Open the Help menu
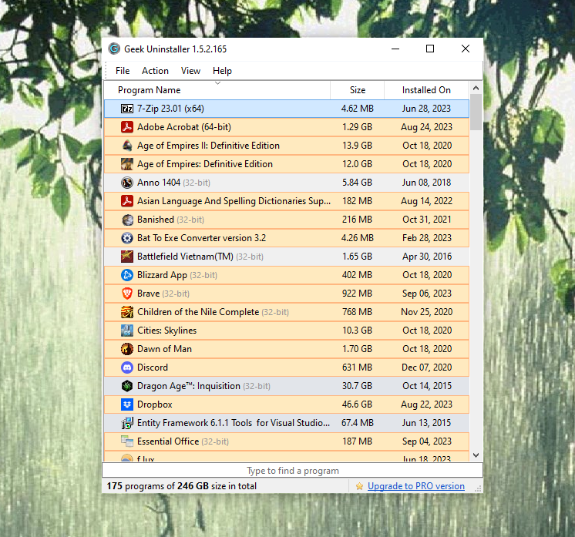 (x=222, y=71)
